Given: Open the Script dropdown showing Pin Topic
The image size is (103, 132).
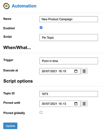Looking at the screenshot, I should [69, 37].
